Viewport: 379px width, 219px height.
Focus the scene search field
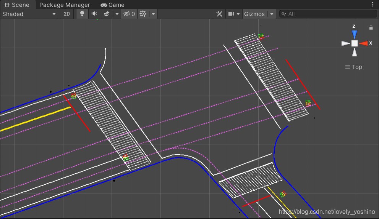(328, 14)
